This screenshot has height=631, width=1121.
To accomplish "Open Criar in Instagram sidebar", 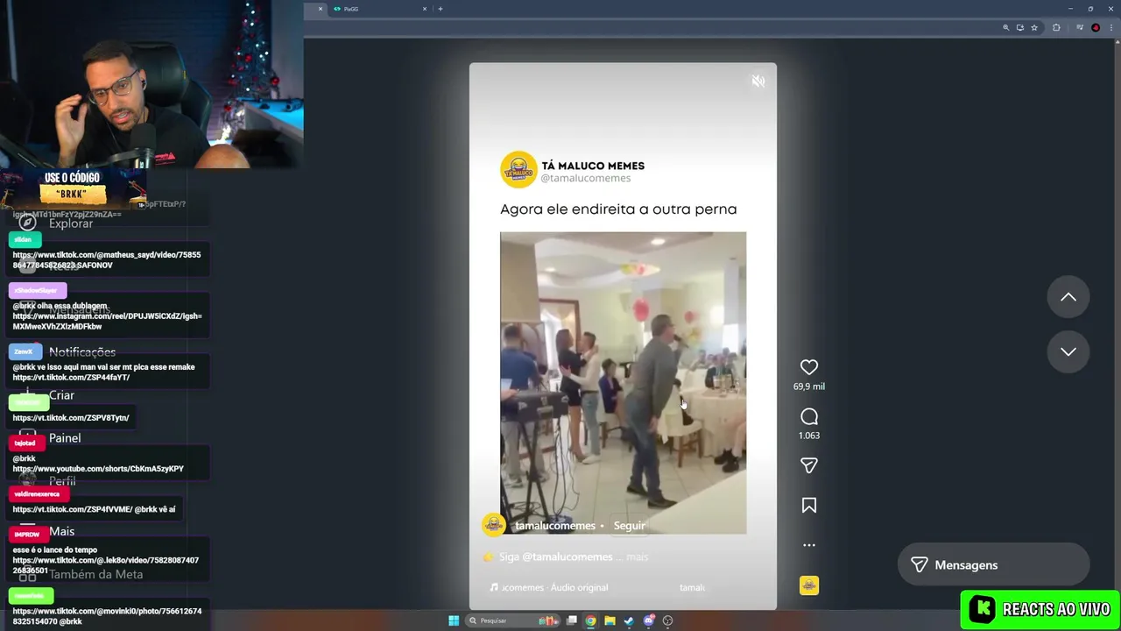I will coord(61,395).
